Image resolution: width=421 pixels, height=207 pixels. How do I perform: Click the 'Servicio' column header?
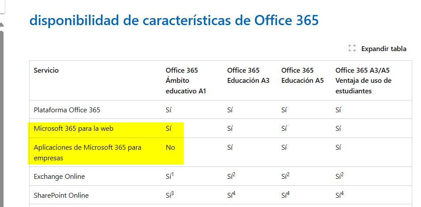click(x=46, y=70)
